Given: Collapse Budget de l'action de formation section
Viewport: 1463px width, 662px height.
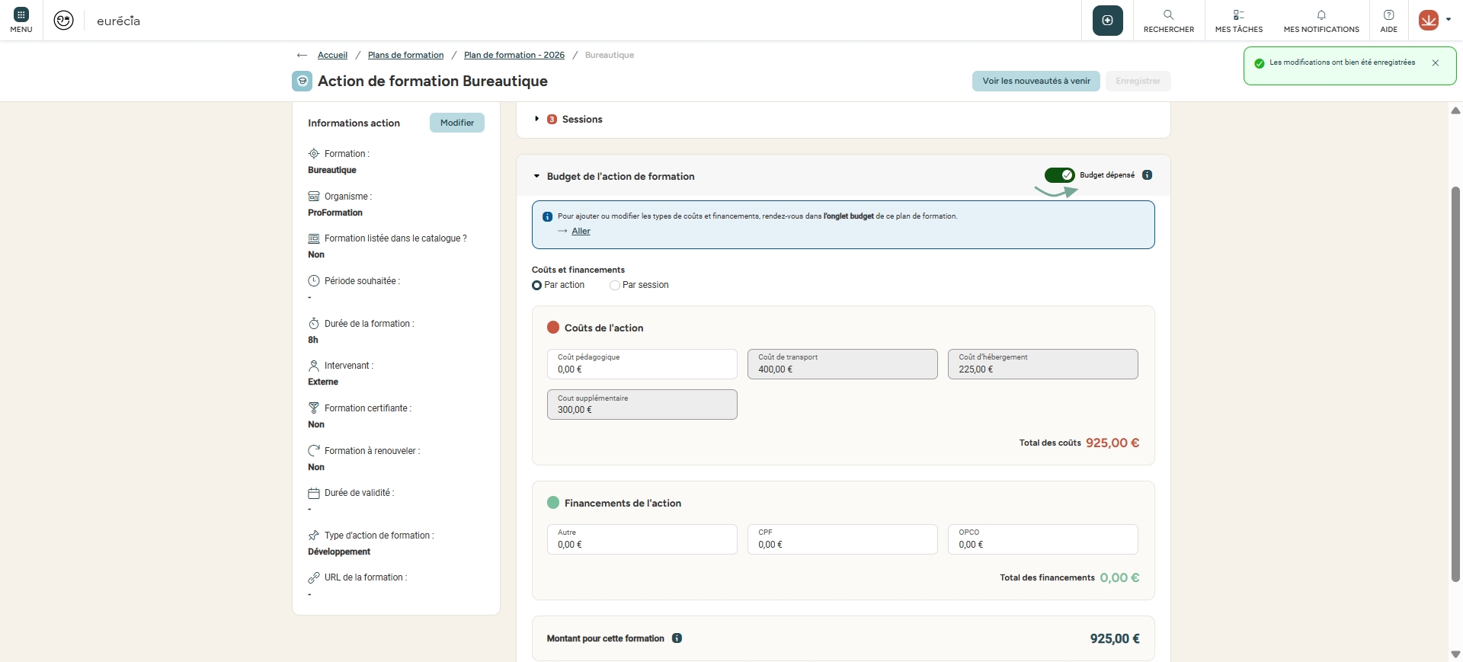Looking at the screenshot, I should tap(536, 177).
